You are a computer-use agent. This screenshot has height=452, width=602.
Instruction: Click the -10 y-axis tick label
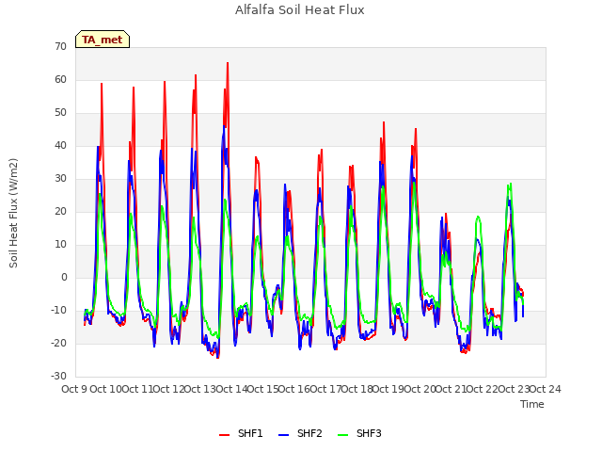pos(58,310)
